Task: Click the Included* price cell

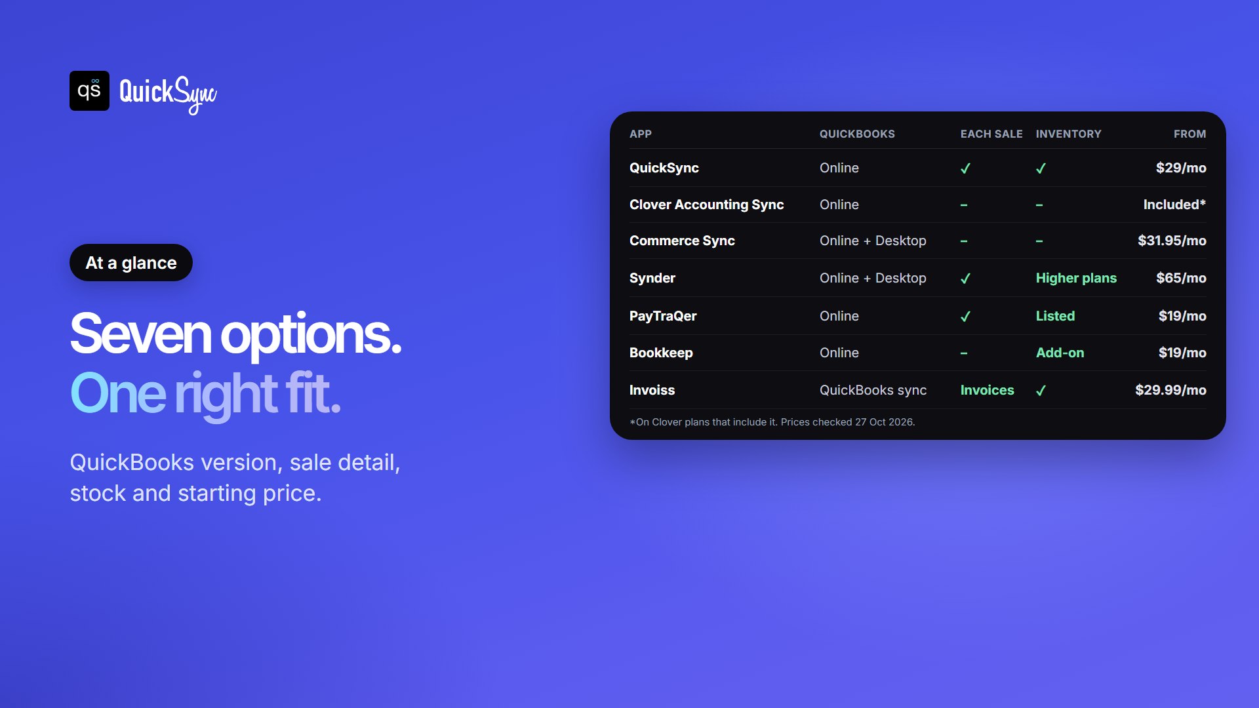Action: (1174, 205)
